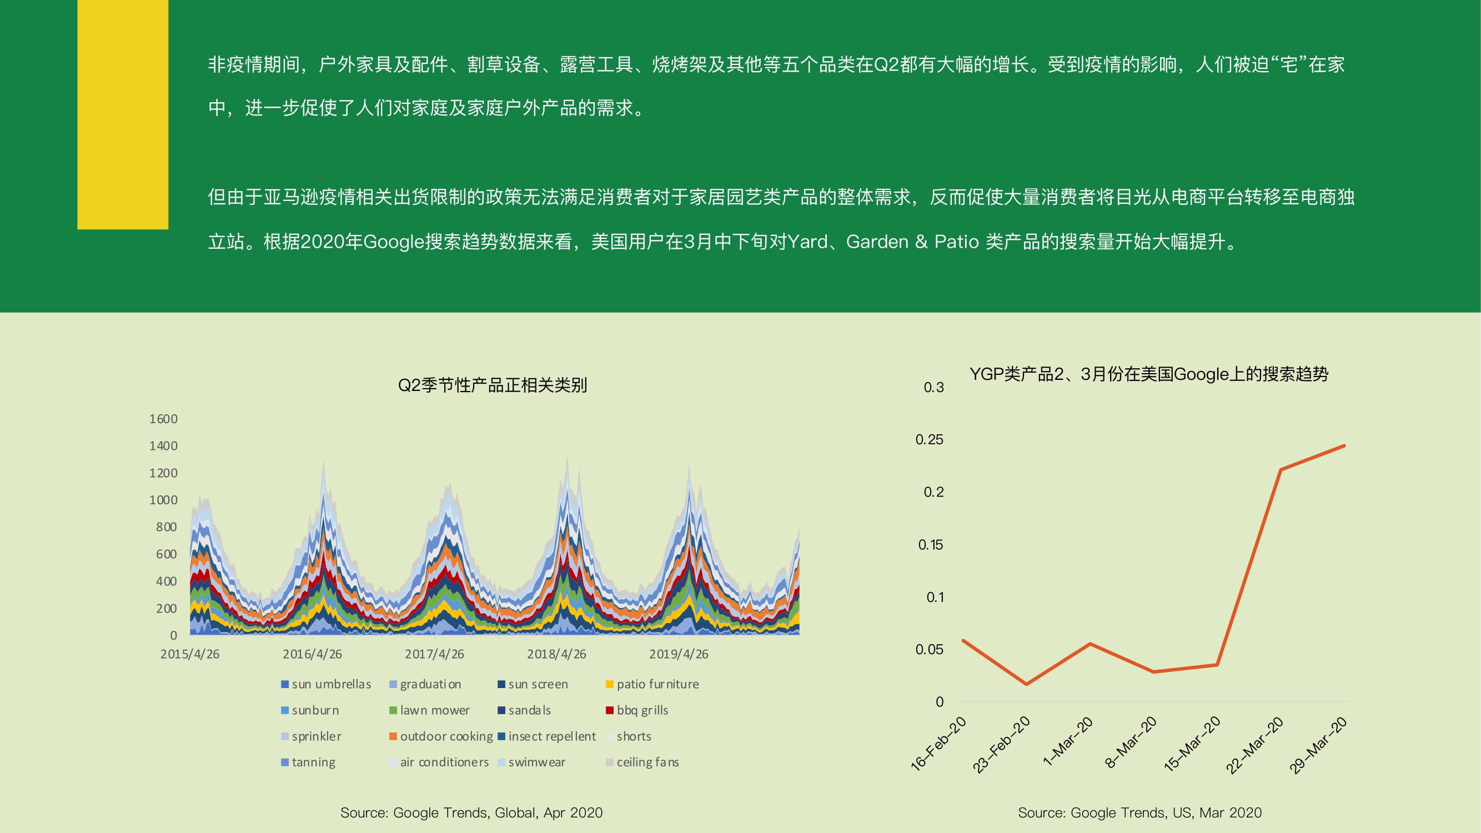Select the swimwear legend entry
This screenshot has width=1481, height=833.
pos(532,762)
